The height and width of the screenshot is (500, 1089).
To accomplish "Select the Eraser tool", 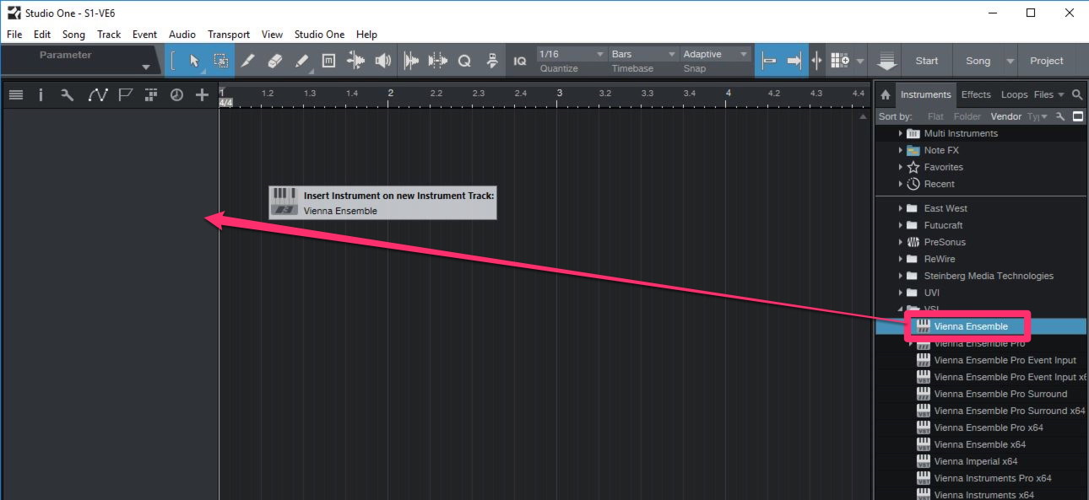I will tap(274, 61).
